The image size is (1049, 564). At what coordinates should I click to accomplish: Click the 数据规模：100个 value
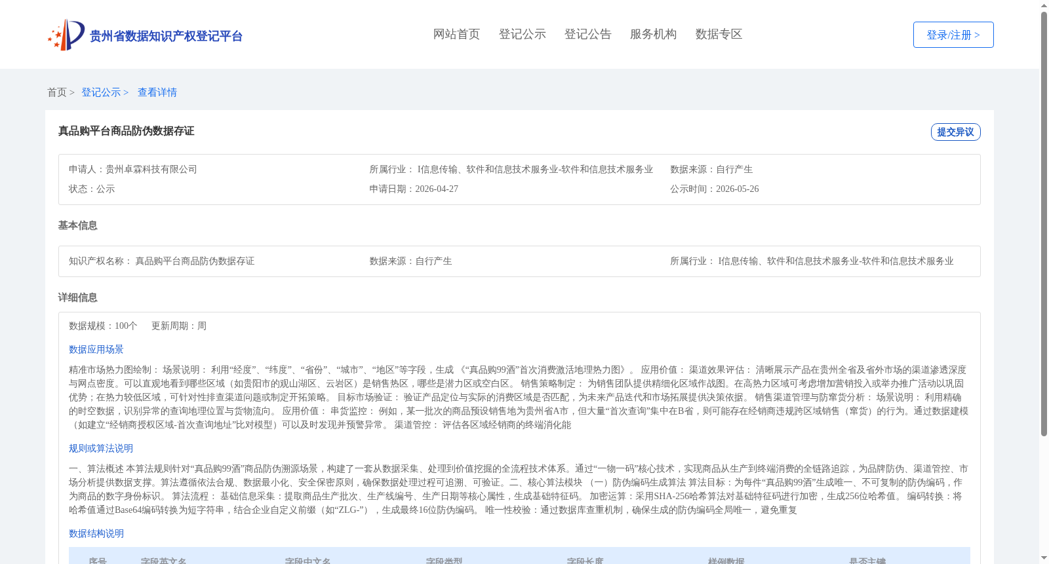click(103, 326)
